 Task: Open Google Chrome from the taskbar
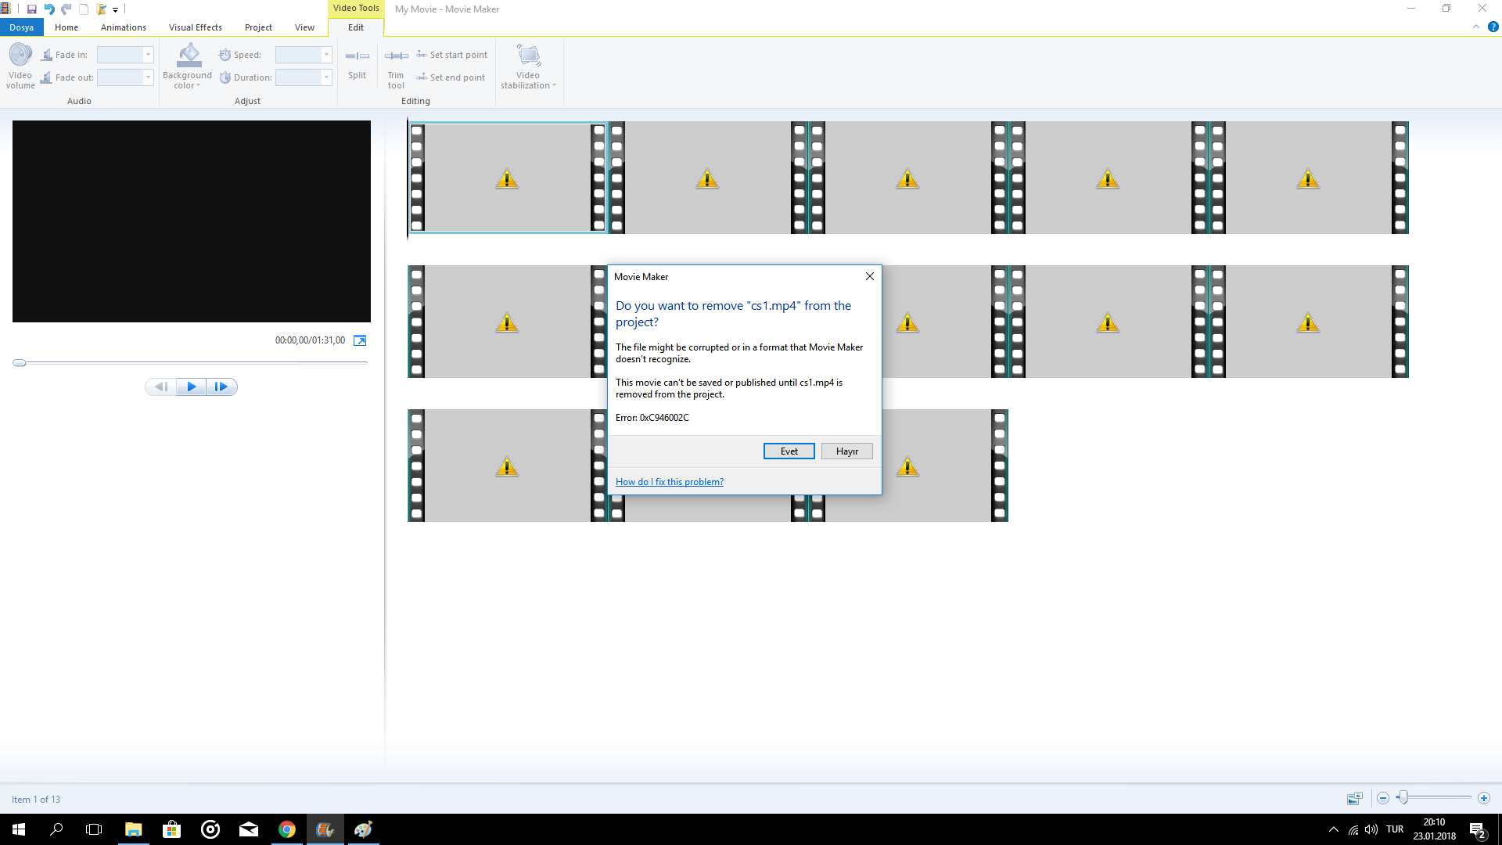click(287, 829)
